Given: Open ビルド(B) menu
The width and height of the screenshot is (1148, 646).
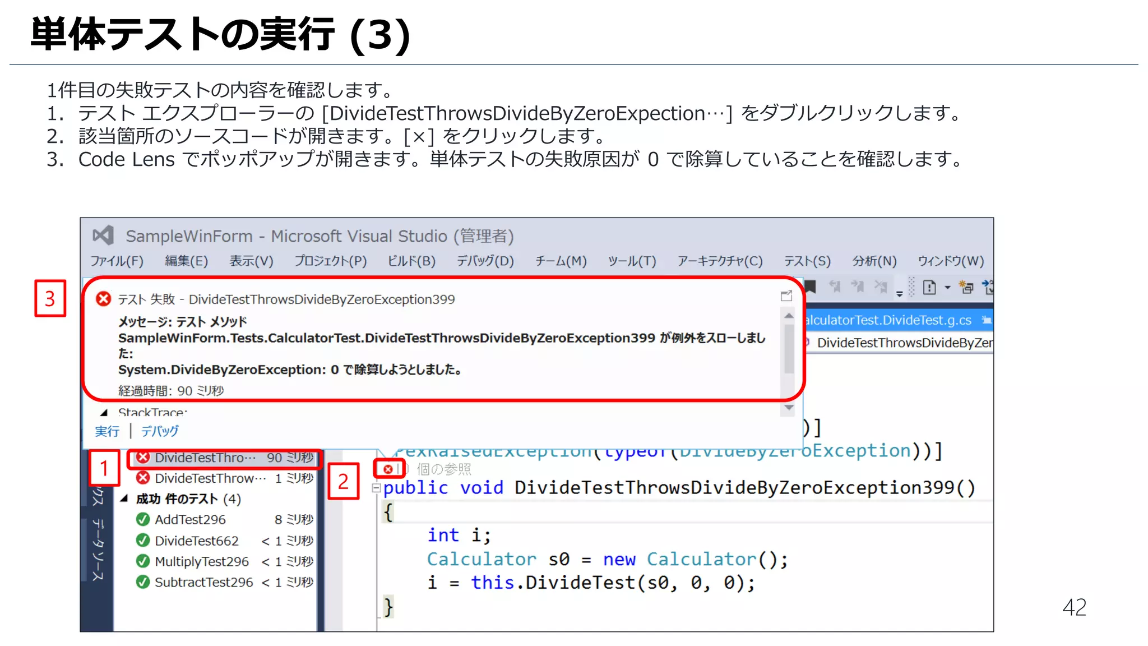Looking at the screenshot, I should click(411, 261).
